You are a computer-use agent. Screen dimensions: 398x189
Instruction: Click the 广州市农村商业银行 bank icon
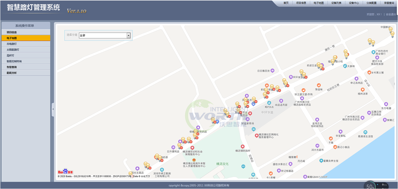pyautogui.click(x=373, y=52)
